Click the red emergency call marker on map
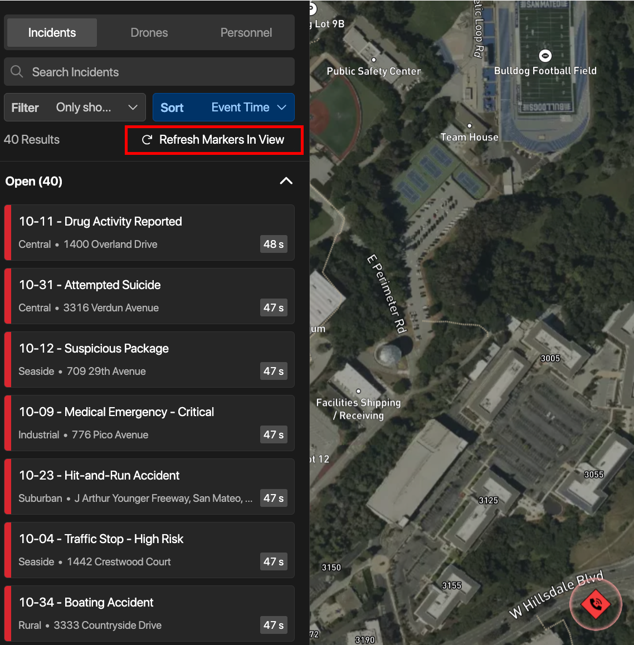 pyautogui.click(x=596, y=604)
